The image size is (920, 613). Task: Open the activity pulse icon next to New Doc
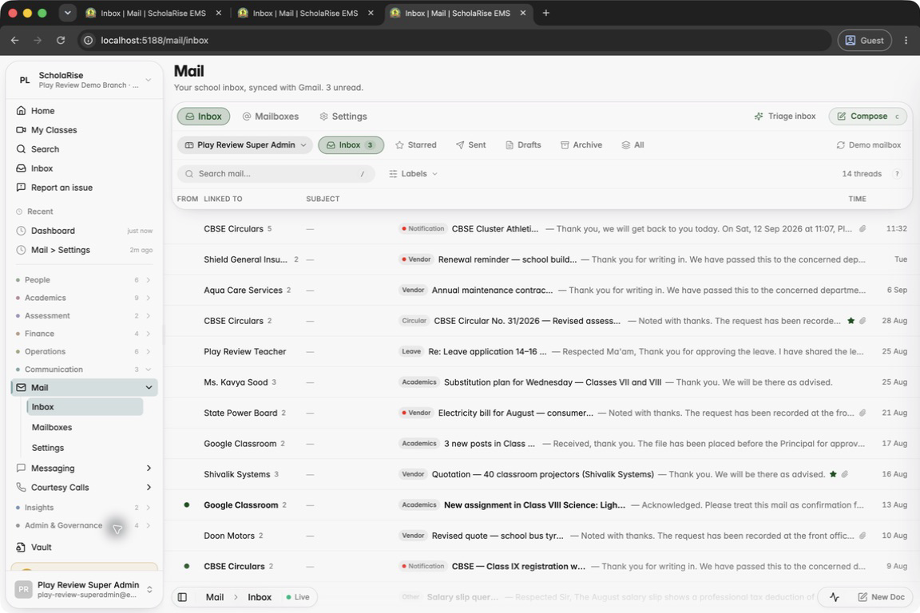click(835, 597)
